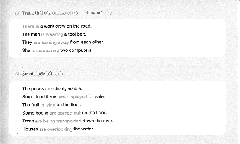Screen dimensions: 240x144
Task: Click the section number '(4)'
Action: 18,74
